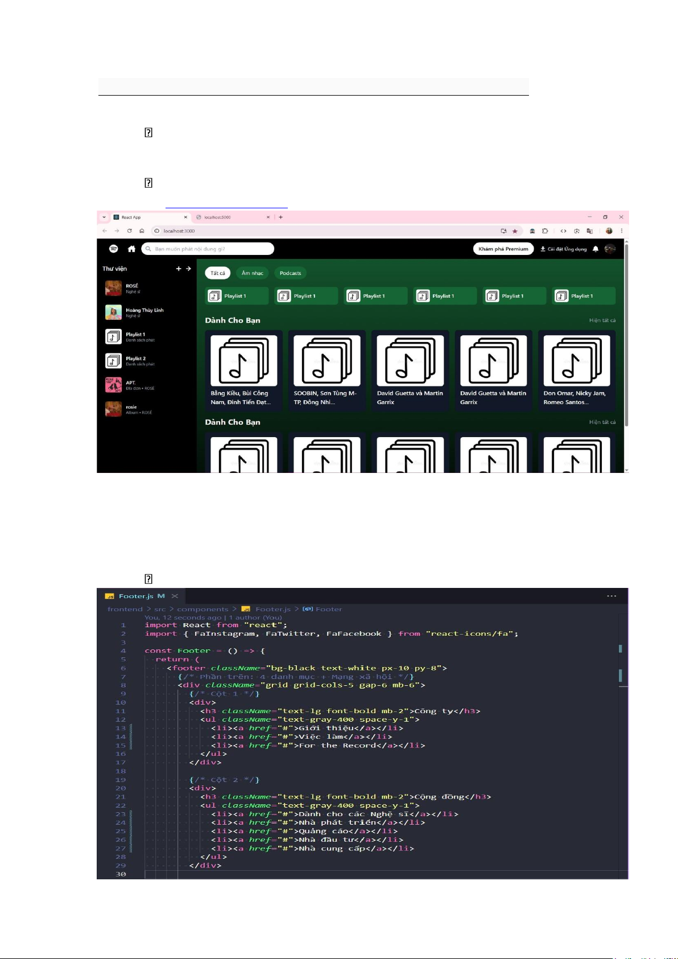Viewport: 678px width, 959px height.
Task: Click the search box Bạn muốn phát nội dung gì
Action: click(208, 249)
